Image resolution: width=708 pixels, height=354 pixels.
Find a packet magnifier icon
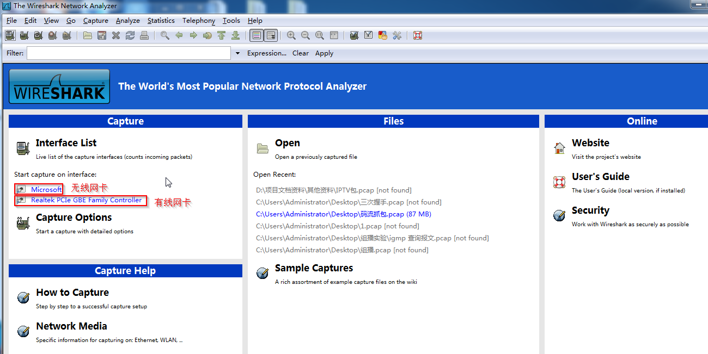pos(165,35)
